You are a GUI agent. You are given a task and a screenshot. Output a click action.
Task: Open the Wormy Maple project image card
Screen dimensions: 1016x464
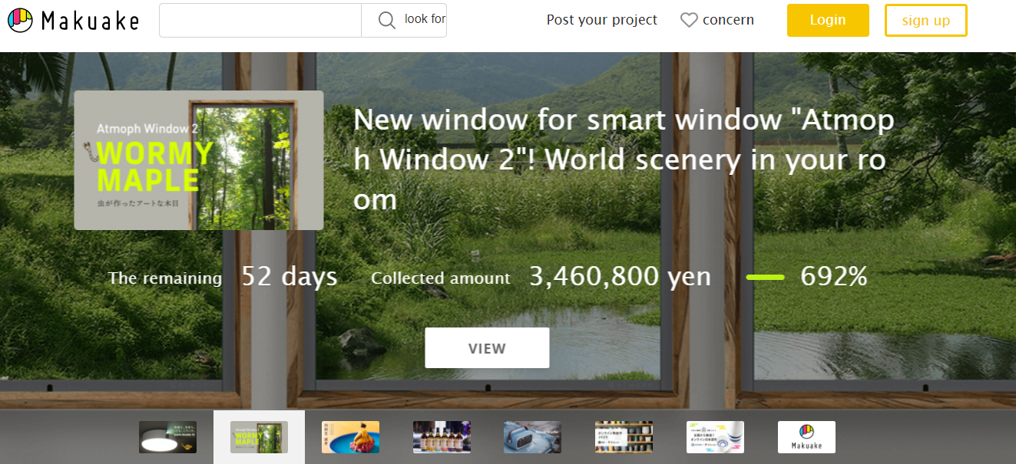(x=199, y=160)
